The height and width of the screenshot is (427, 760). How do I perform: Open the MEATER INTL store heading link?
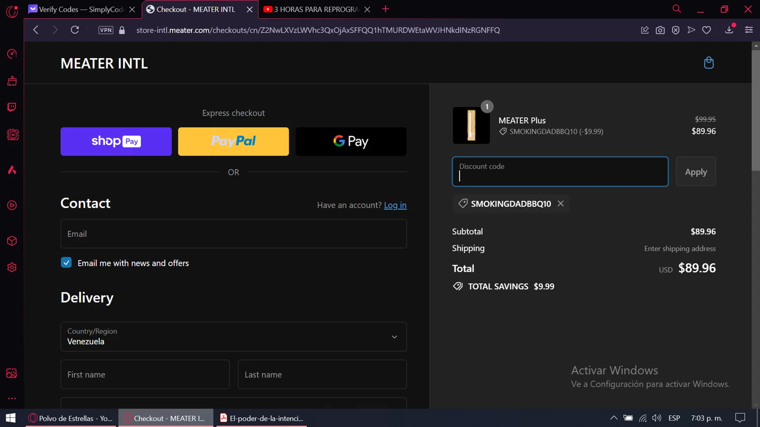click(104, 63)
